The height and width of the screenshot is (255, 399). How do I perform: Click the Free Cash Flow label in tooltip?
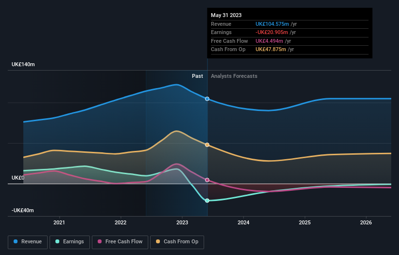pos(229,41)
